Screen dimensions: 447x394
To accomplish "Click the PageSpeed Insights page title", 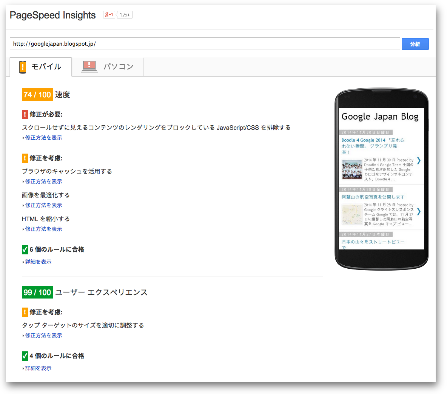I will tap(53, 15).
